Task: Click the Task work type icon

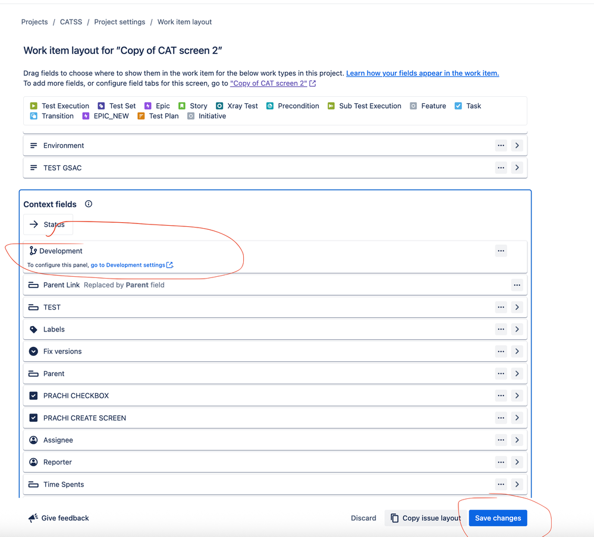Action: (x=458, y=106)
